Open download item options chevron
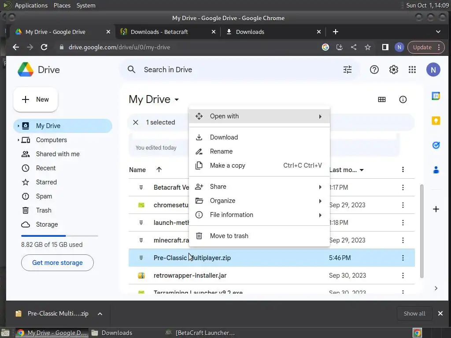 click(100, 314)
